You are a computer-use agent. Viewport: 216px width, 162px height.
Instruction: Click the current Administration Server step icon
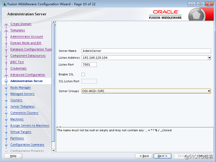6,81
